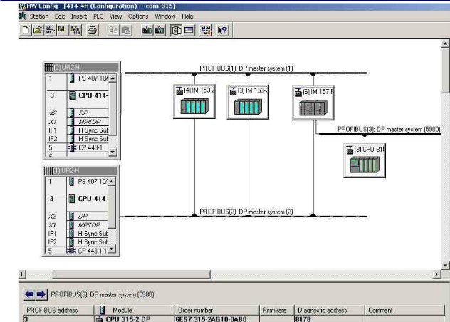Click the New document toolbar icon
This screenshot has height=322, width=450.
tap(26, 30)
